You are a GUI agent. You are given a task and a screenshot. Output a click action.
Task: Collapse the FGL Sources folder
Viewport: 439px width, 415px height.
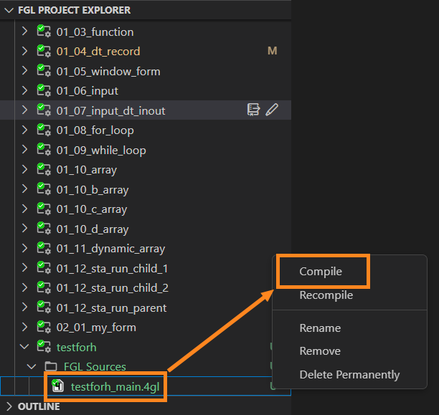point(32,367)
